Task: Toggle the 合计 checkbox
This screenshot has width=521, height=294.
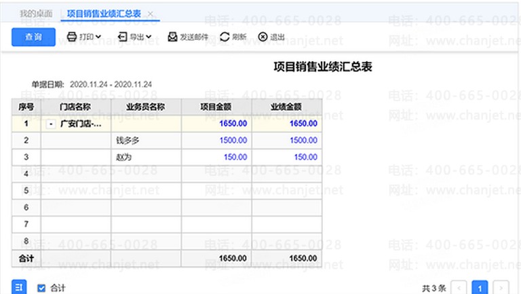Action: pyautogui.click(x=41, y=288)
